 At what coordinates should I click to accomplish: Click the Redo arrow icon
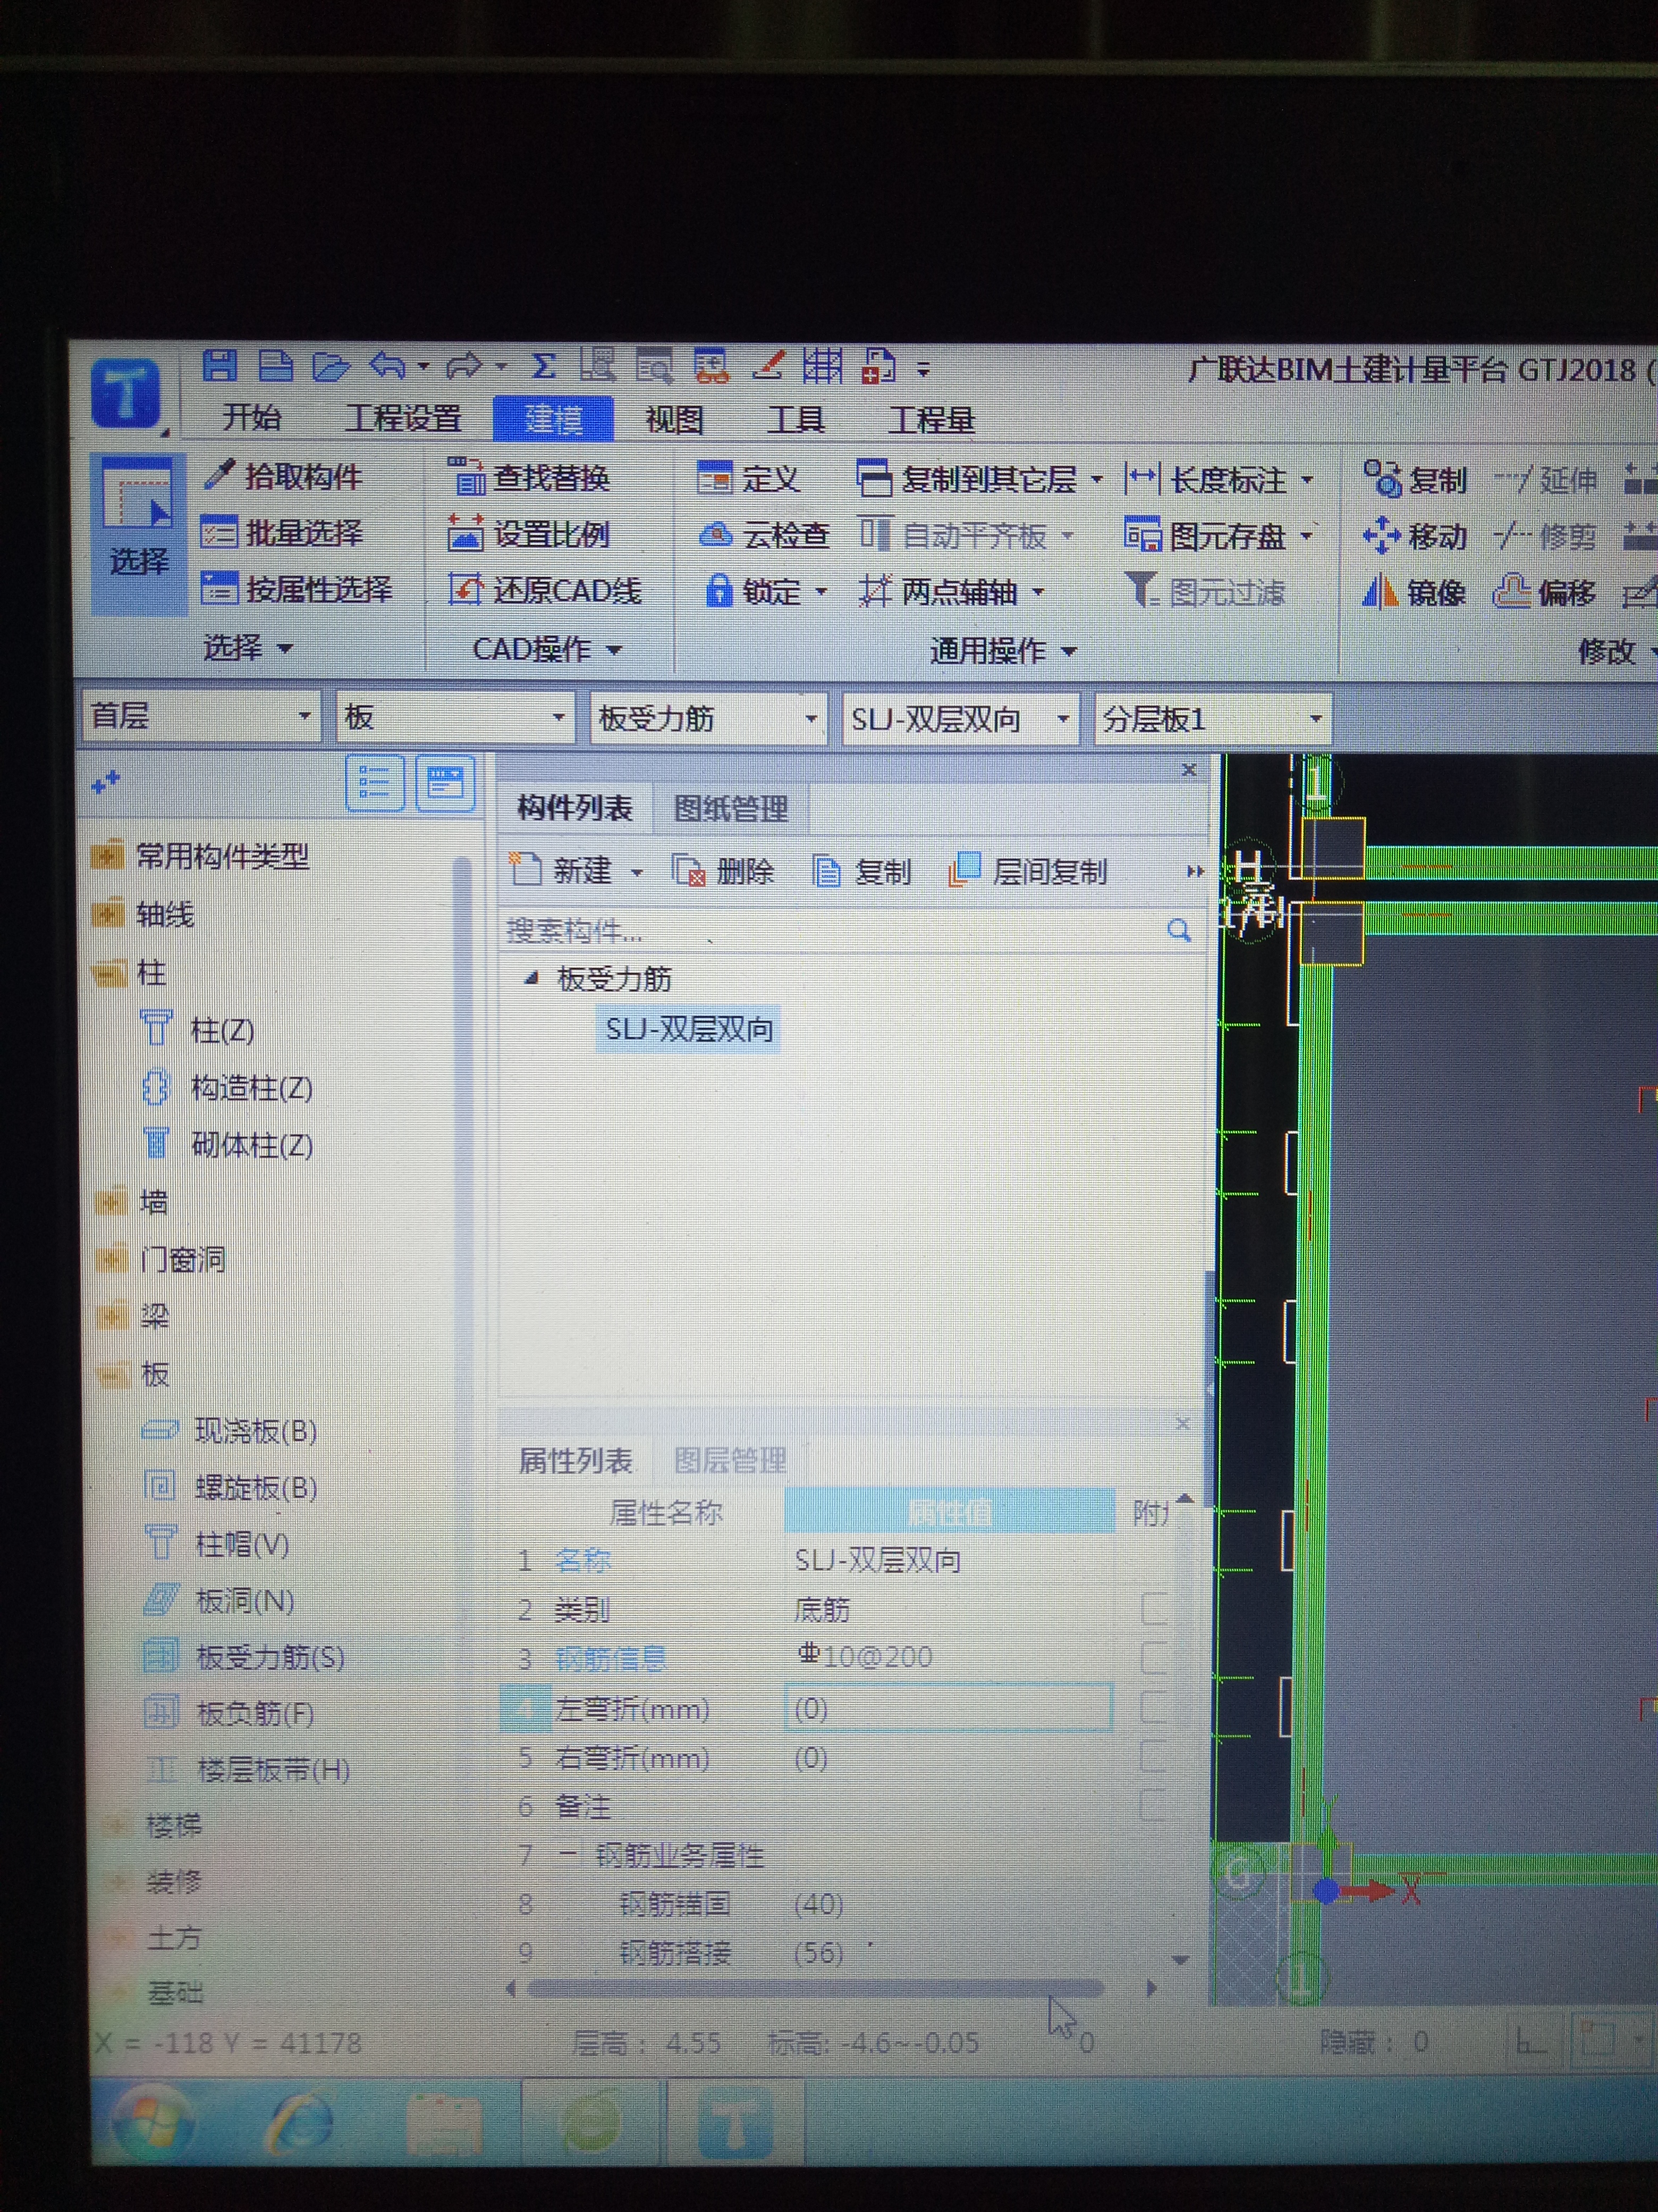click(465, 366)
